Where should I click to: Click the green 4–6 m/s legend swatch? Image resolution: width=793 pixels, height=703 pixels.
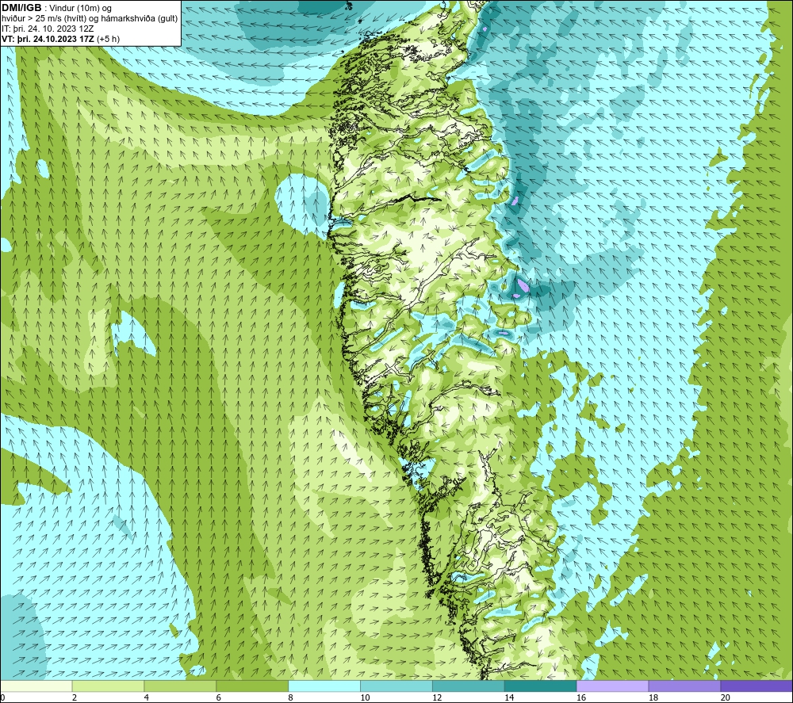pos(180,686)
